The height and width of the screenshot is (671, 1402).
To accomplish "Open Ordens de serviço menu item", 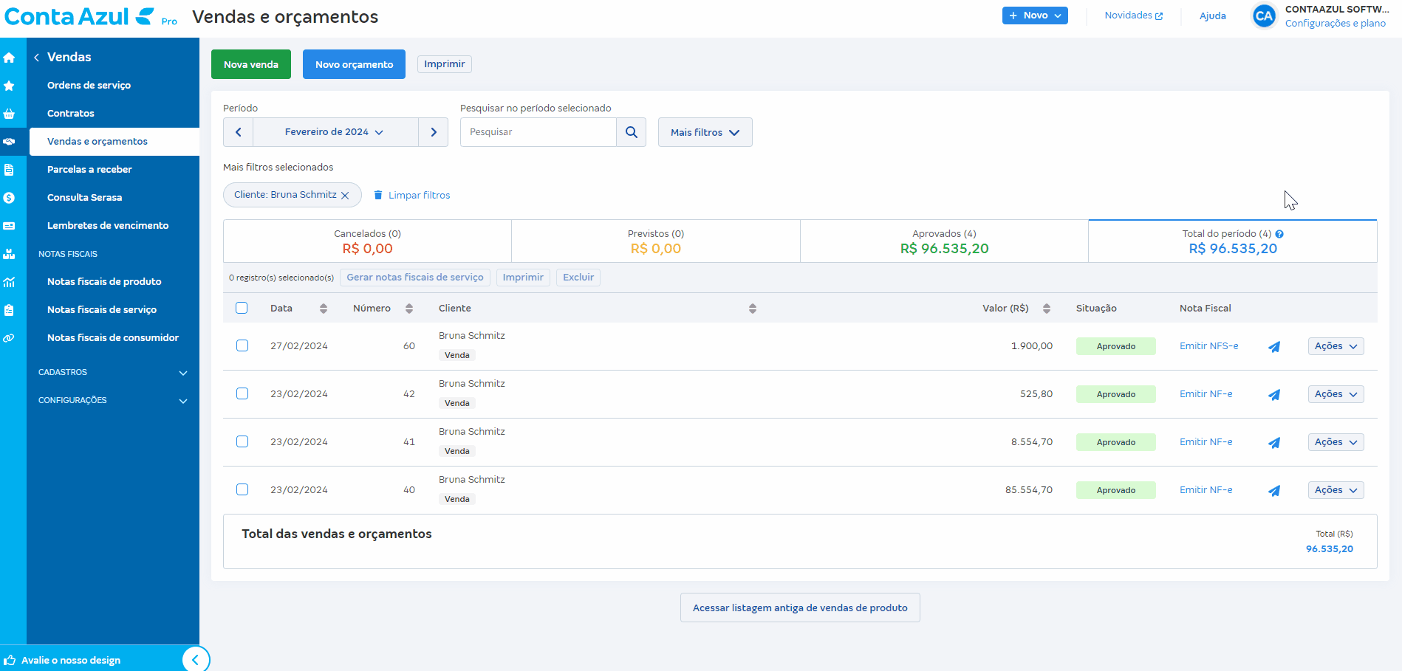I will pyautogui.click(x=89, y=86).
